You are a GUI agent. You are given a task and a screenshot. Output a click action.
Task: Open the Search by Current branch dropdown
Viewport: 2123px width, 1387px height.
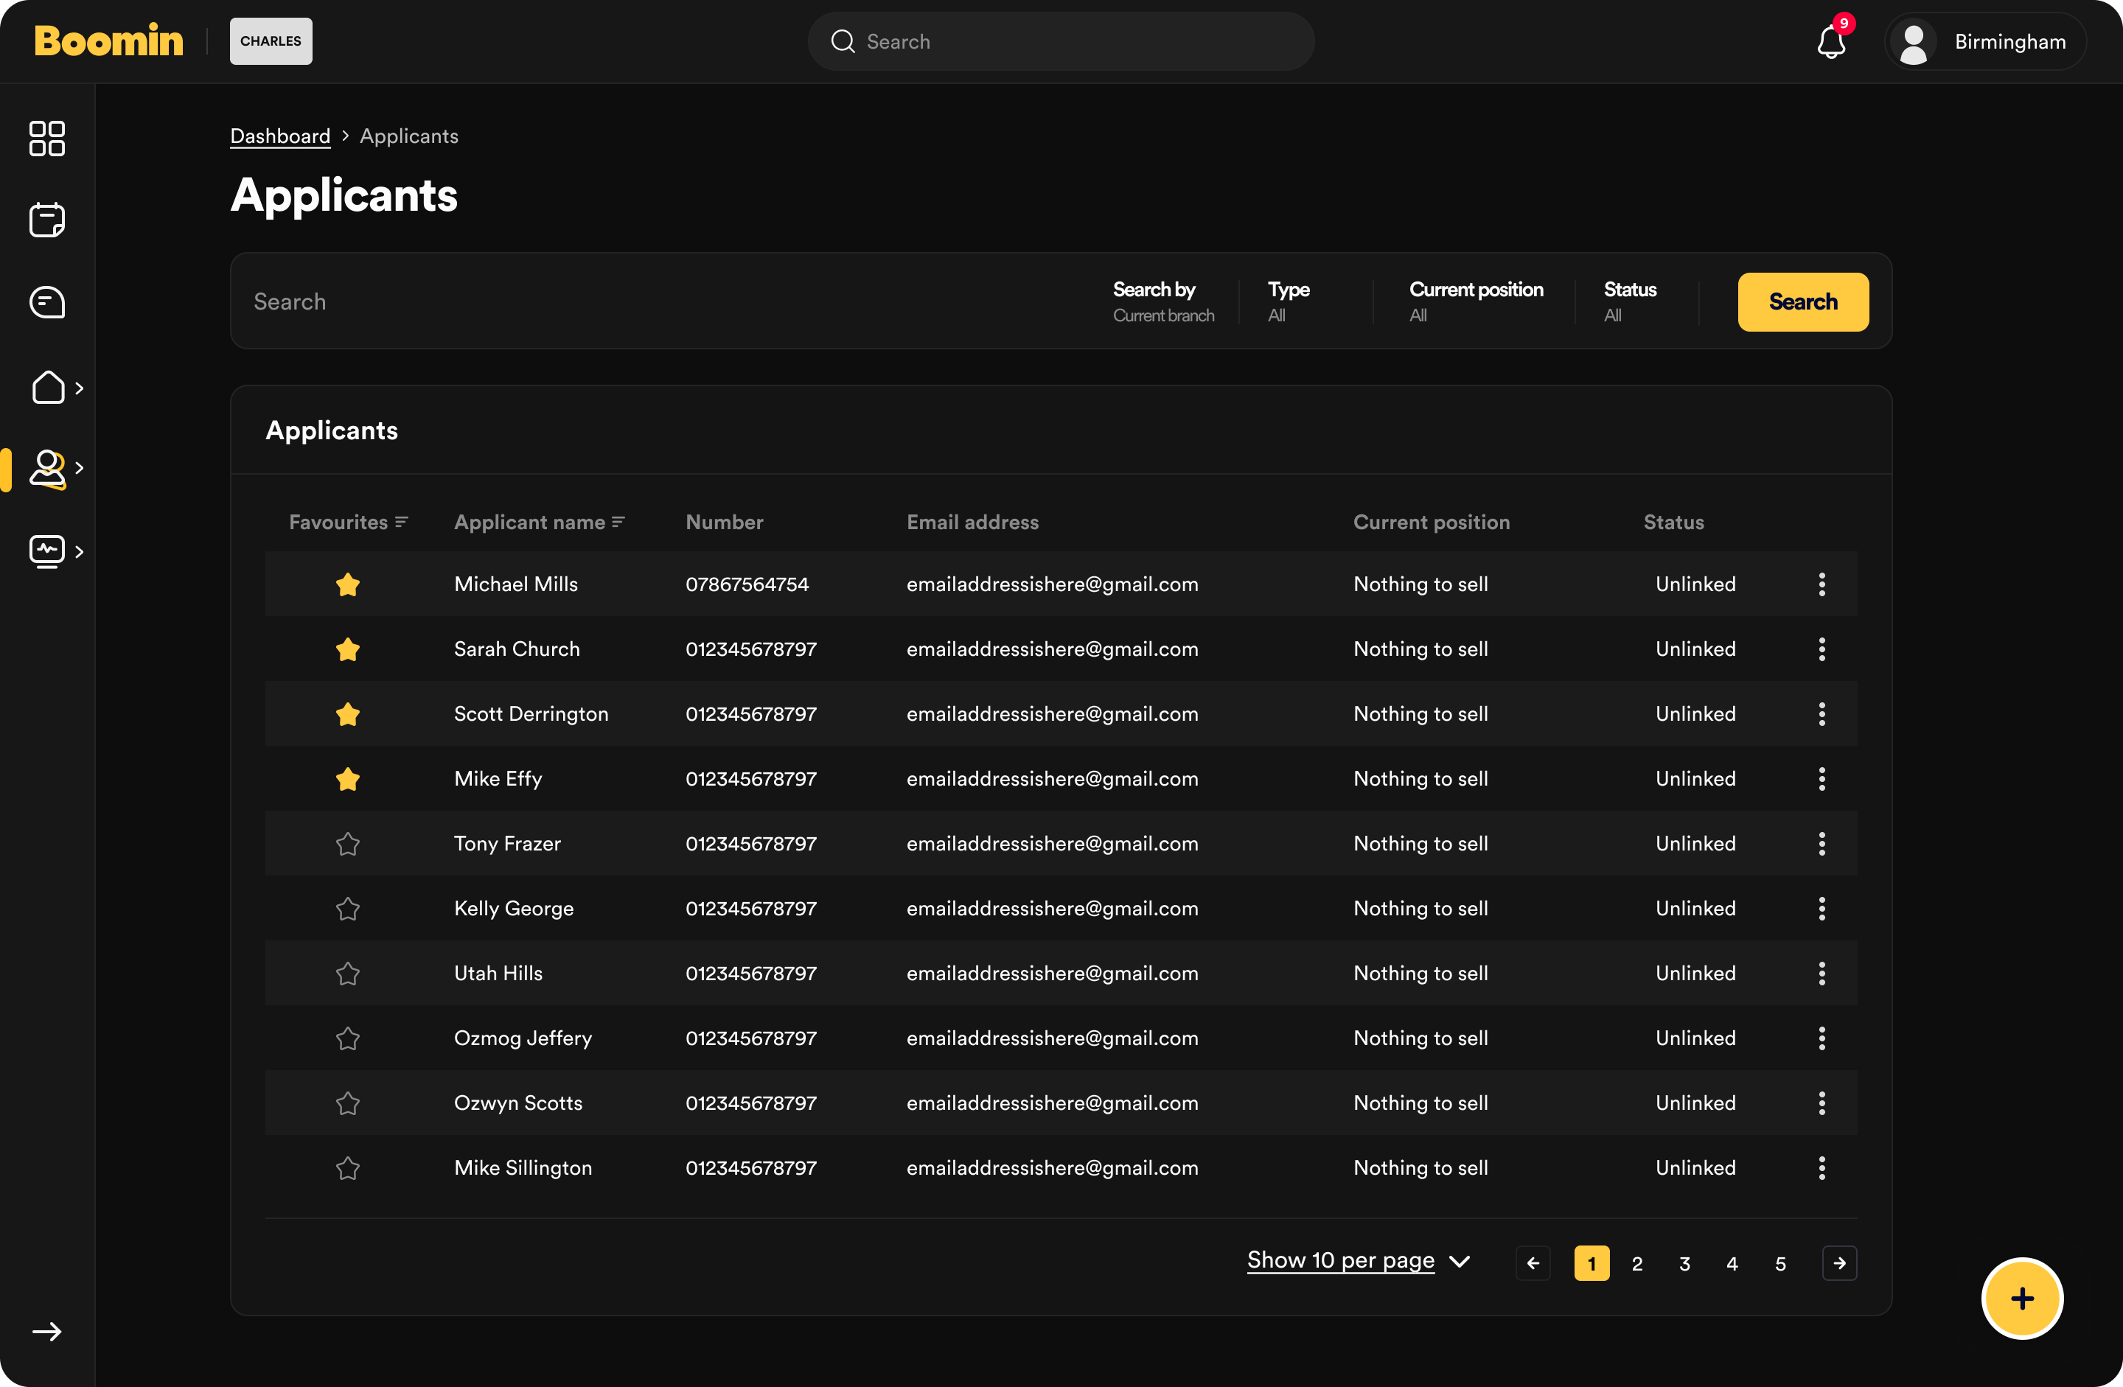tap(1163, 301)
